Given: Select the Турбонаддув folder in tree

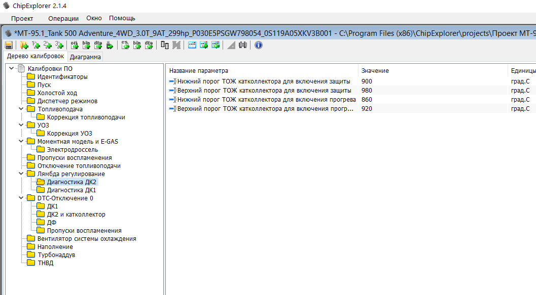Looking at the screenshot, I should 56,255.
